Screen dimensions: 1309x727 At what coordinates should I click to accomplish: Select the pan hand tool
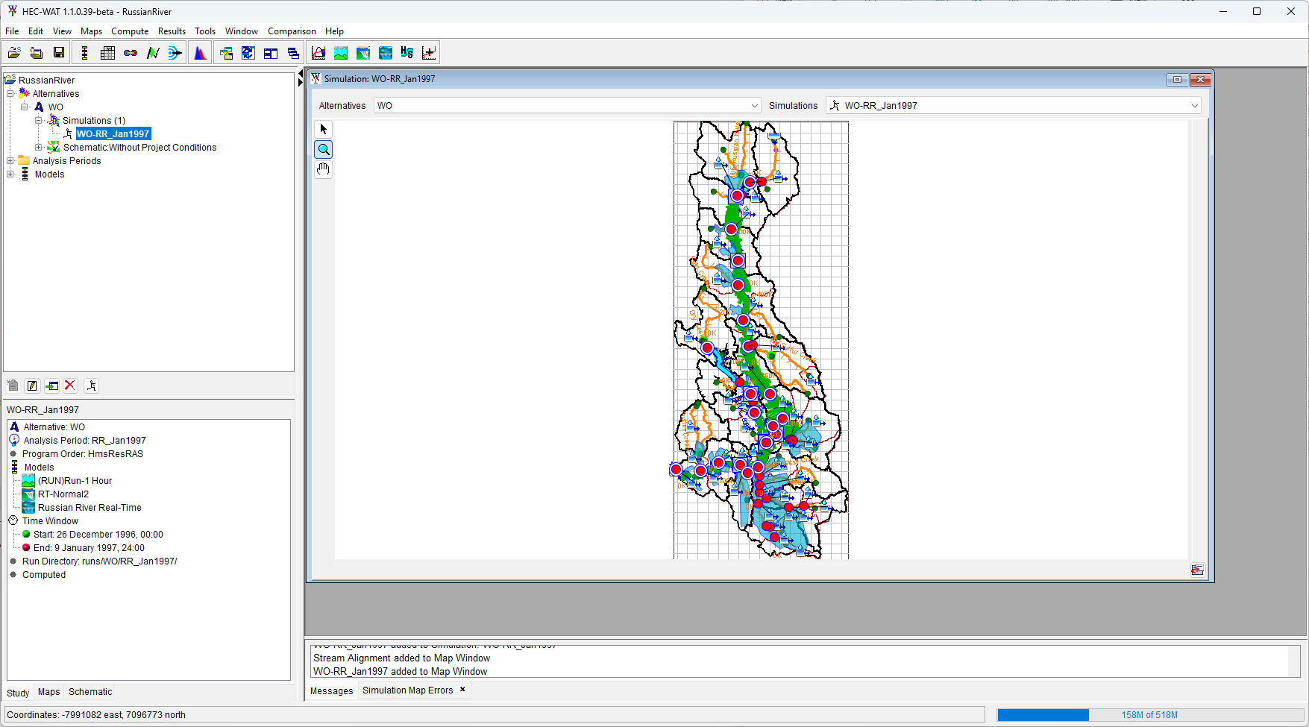(x=324, y=170)
